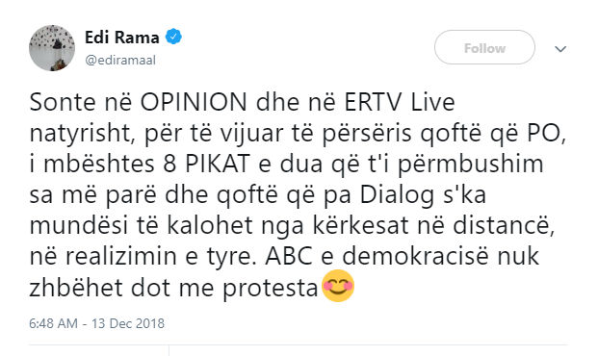Screen dimensions: 598x356
Task: Click the word demokracisë in the tweet
Action: click(415, 256)
